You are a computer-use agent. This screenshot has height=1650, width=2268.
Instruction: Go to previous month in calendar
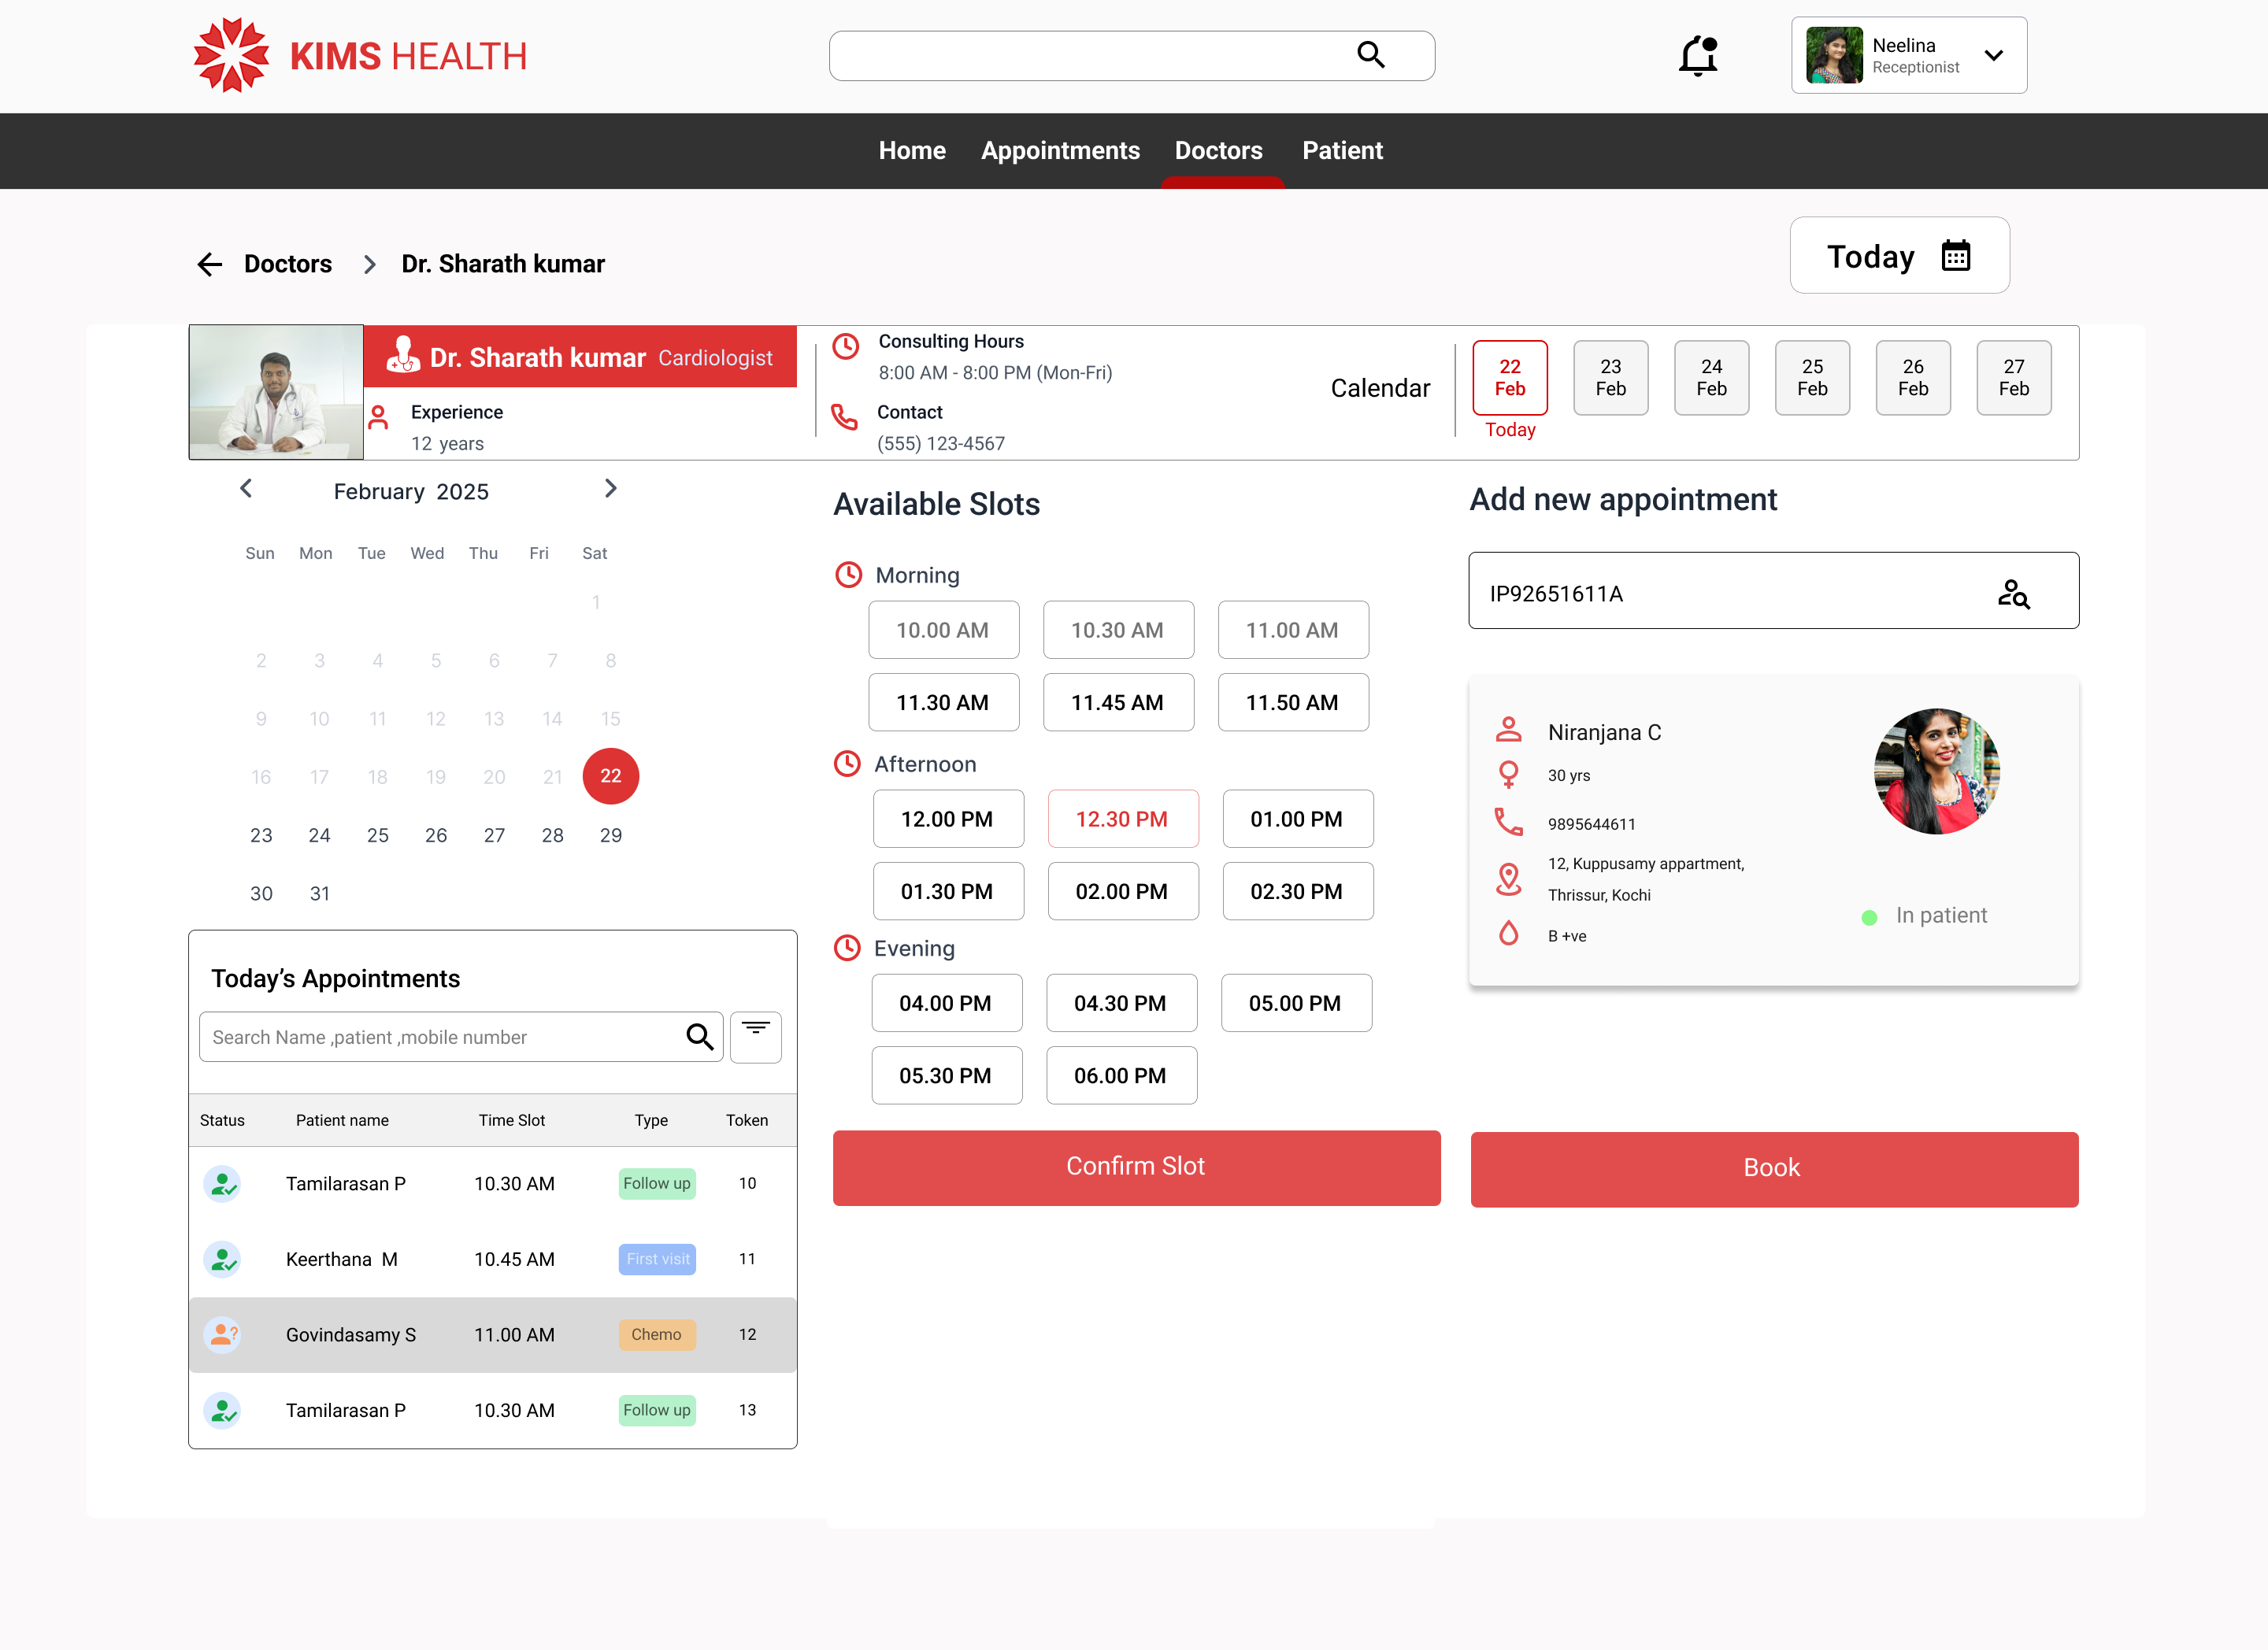tap(246, 489)
